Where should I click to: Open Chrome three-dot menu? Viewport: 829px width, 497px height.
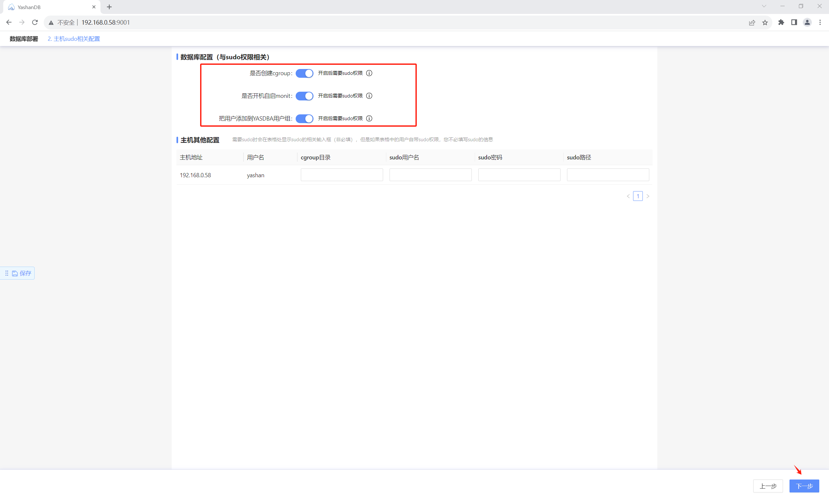(820, 22)
